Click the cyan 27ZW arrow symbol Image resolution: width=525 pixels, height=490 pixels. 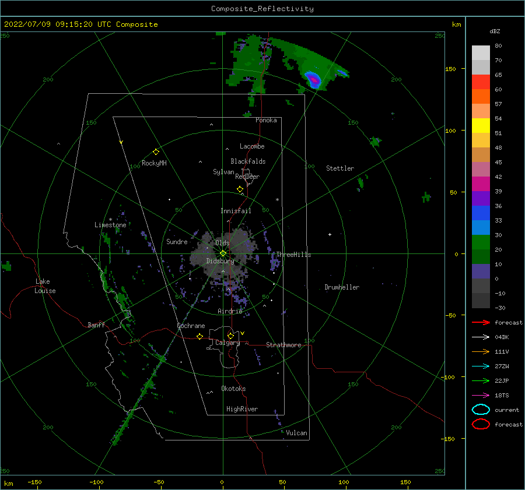coord(481,366)
